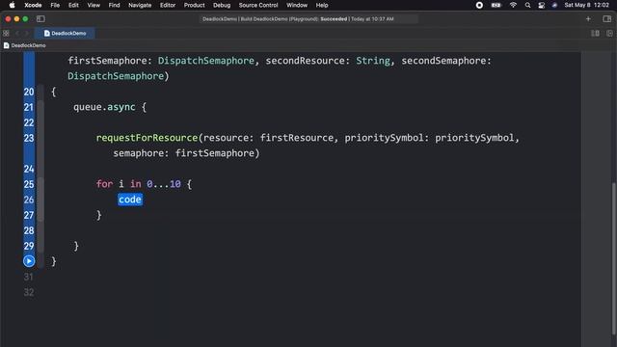Open the Source Control menu
Screen dimensions: 617x347
tap(258, 5)
